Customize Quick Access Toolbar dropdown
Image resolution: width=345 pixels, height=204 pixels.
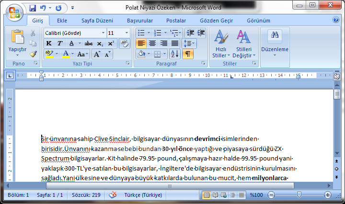point(72,8)
